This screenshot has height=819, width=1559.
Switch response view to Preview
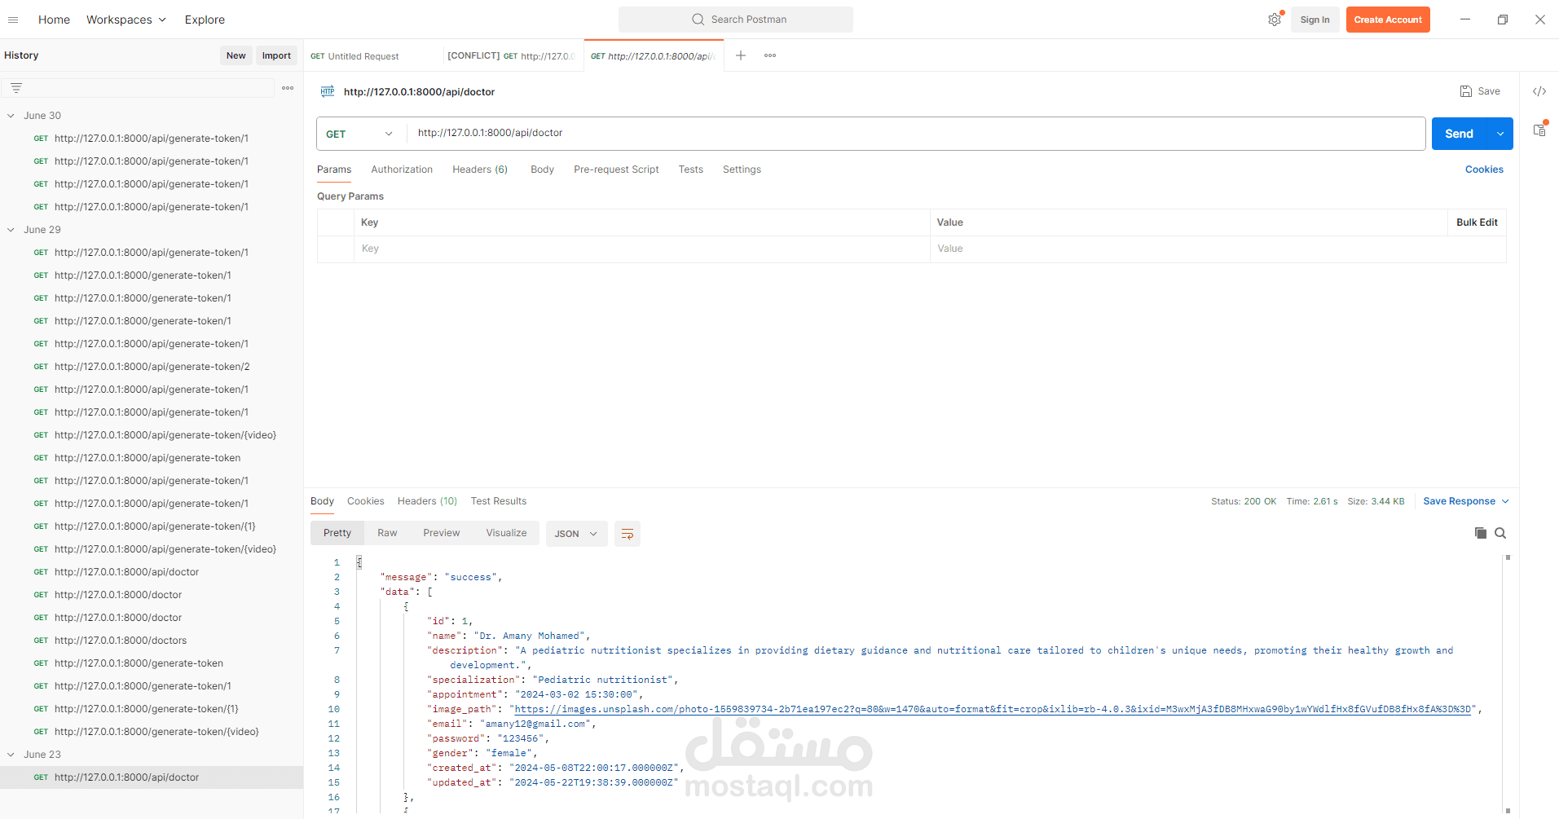pyautogui.click(x=442, y=533)
